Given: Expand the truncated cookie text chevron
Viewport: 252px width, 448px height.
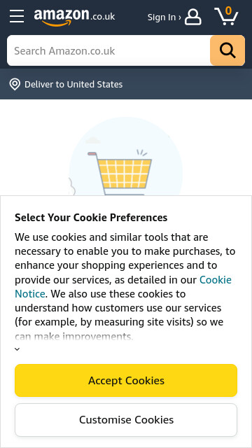Looking at the screenshot, I should (x=17, y=349).
